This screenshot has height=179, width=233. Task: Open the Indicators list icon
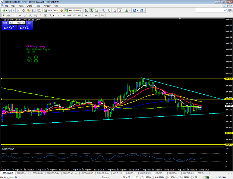126,10
